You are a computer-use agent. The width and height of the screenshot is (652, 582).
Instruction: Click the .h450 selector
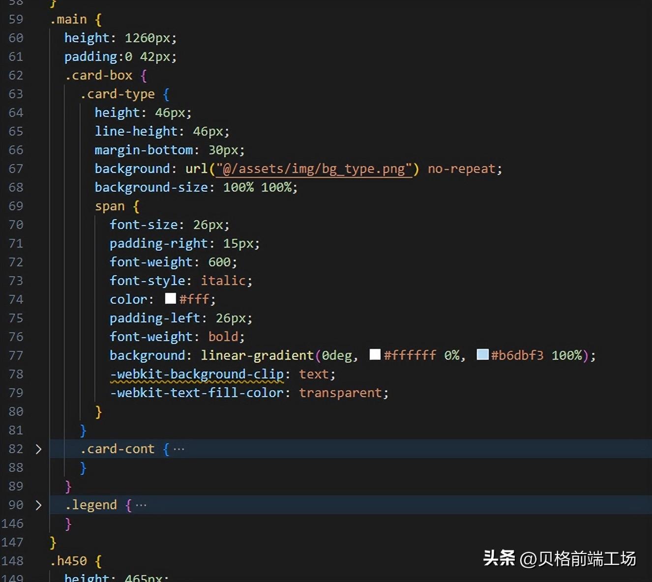pyautogui.click(x=68, y=561)
